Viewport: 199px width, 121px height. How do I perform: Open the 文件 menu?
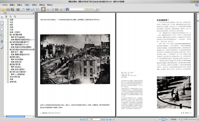coord(5,5)
